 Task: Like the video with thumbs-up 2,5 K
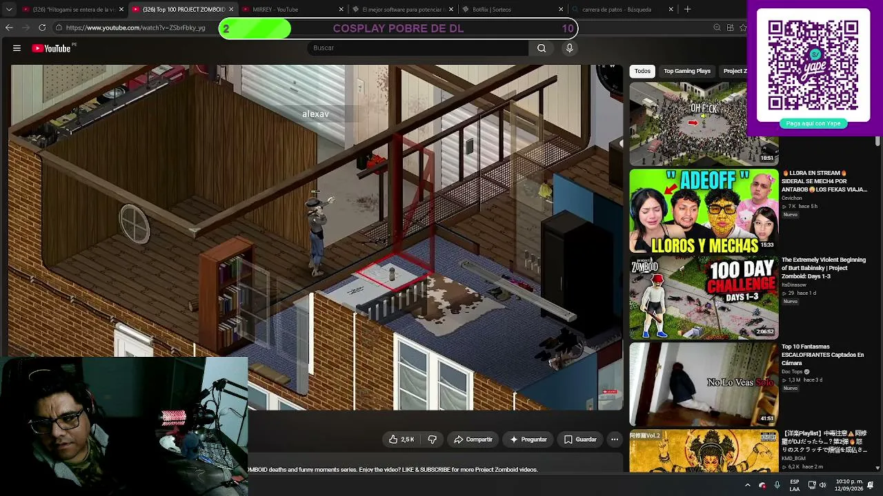tap(401, 440)
